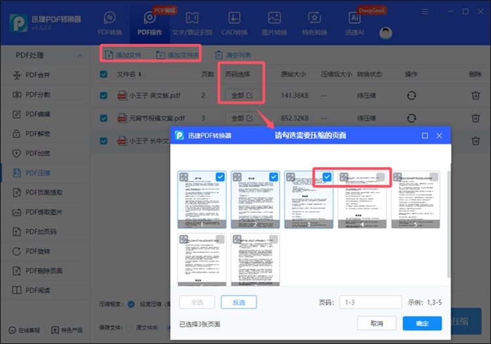This screenshot has height=344, width=491.
Task: Select PDF阅读 in the sidebar
Action: pyautogui.click(x=45, y=290)
